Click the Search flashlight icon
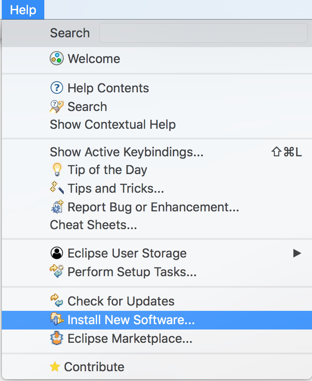 click(57, 107)
